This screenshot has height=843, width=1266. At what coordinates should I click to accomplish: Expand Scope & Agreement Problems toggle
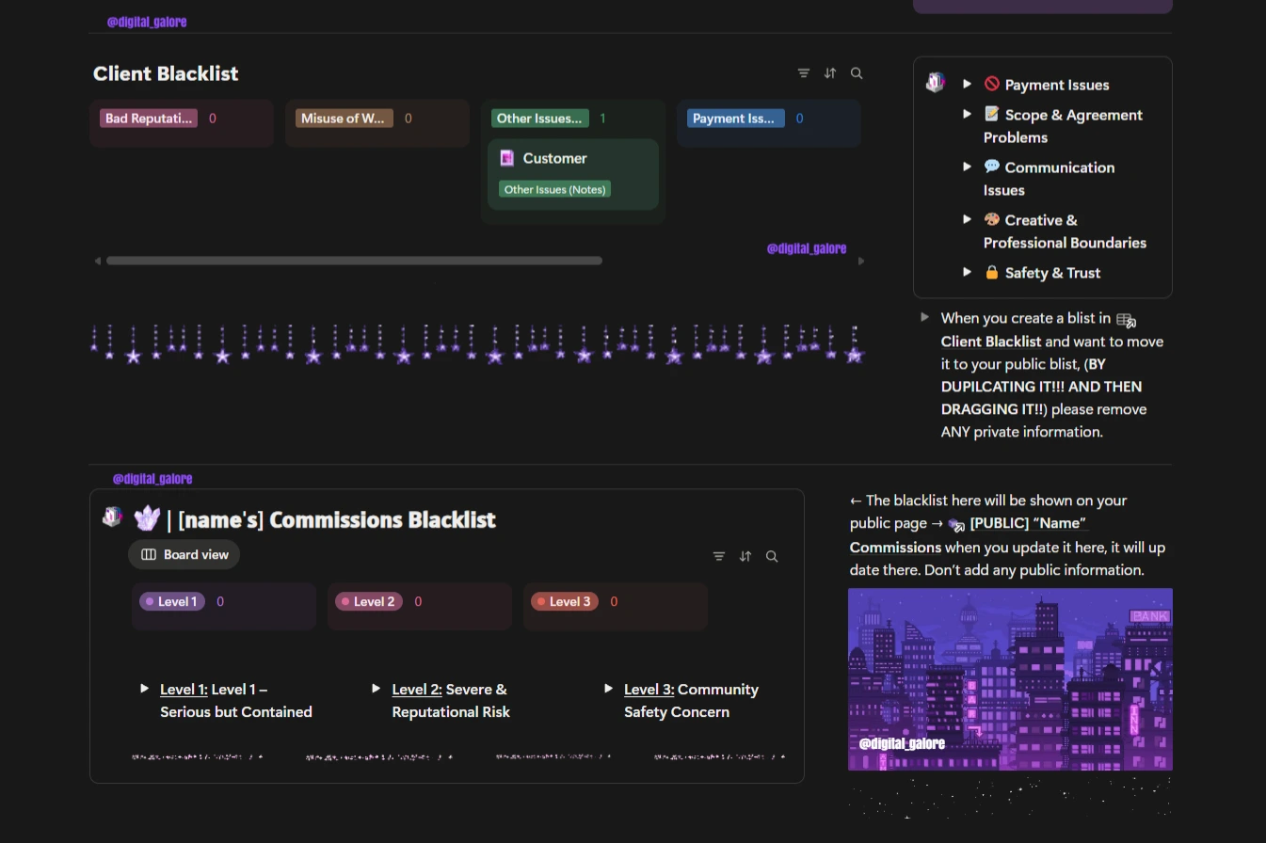click(967, 114)
